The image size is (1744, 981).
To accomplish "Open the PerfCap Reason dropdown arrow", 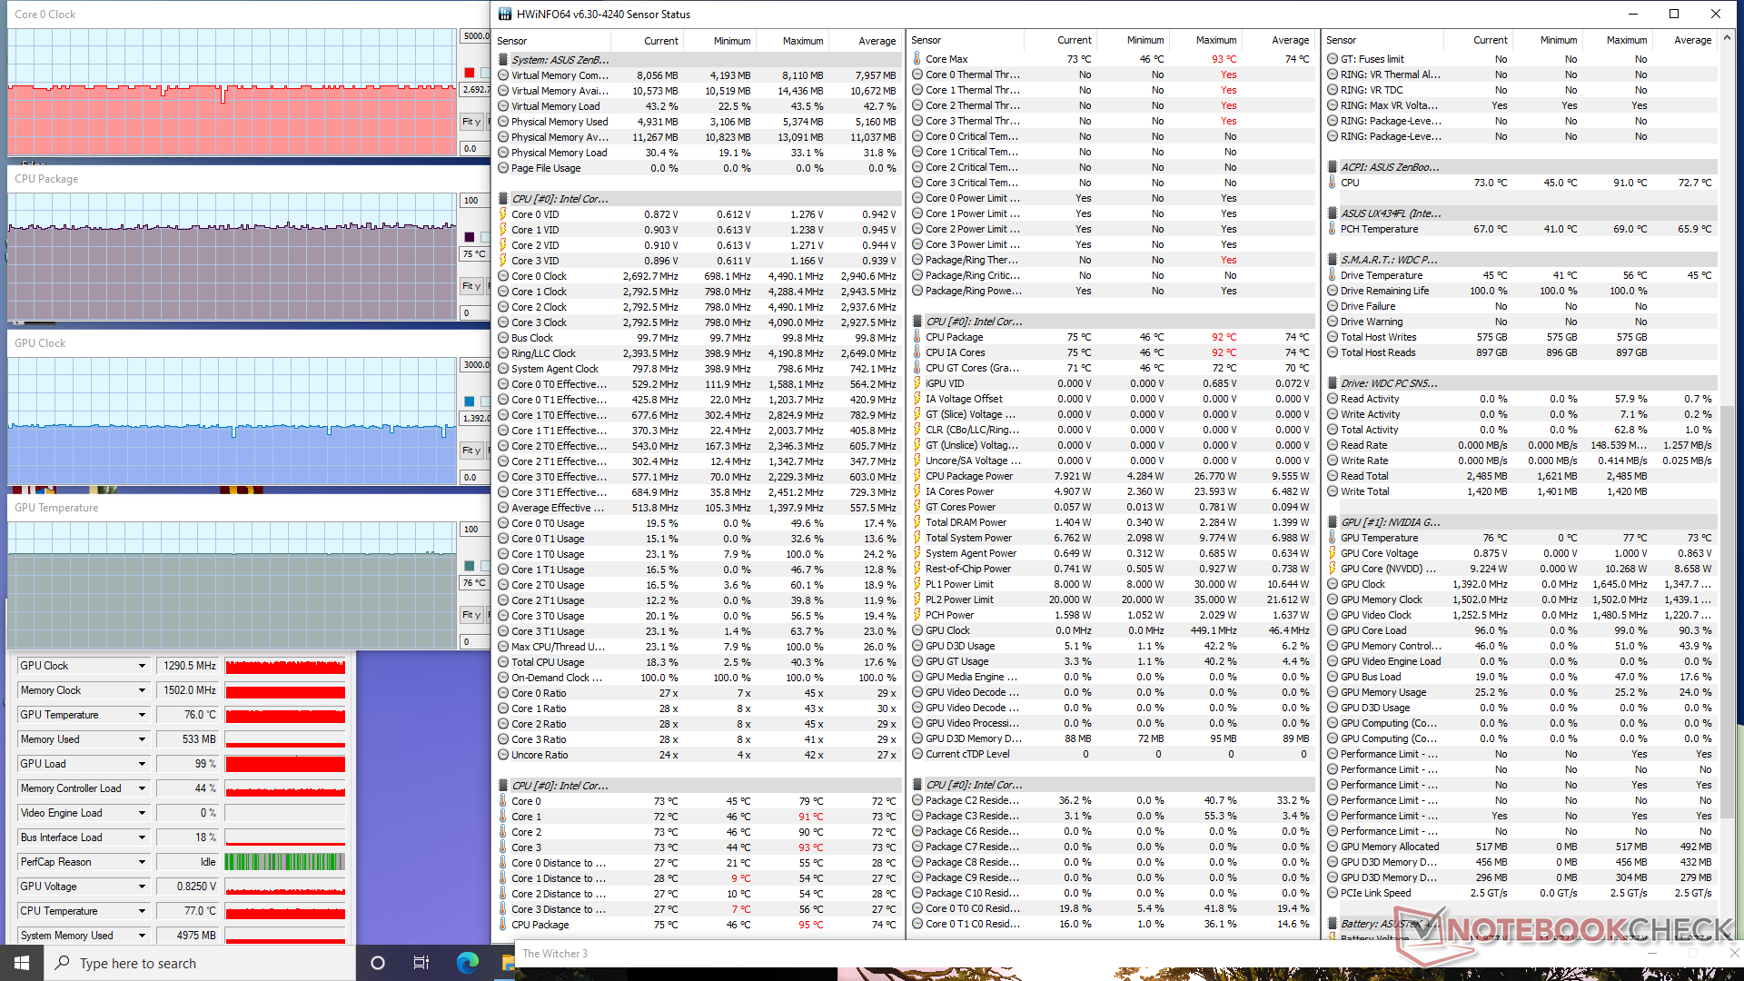I will click(142, 862).
